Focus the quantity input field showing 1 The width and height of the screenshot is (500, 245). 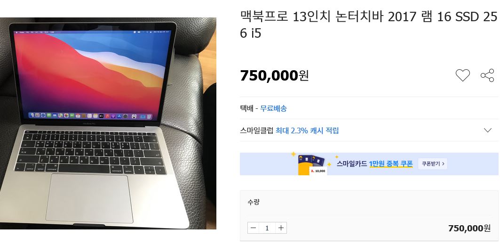pyautogui.click(x=267, y=228)
